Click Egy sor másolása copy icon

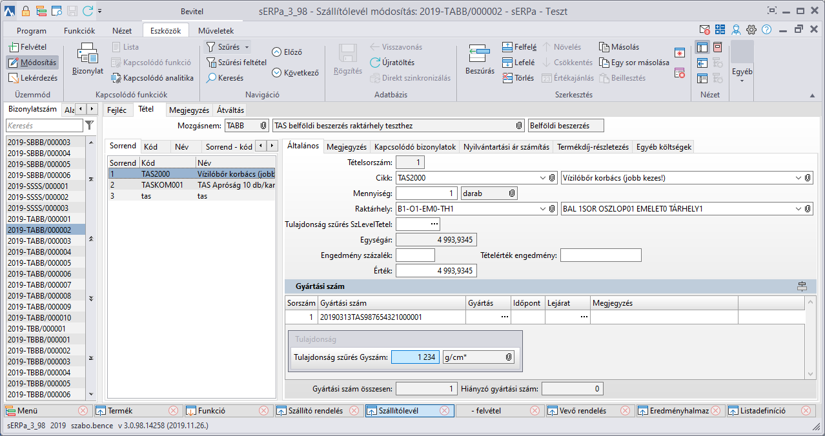[x=604, y=63]
